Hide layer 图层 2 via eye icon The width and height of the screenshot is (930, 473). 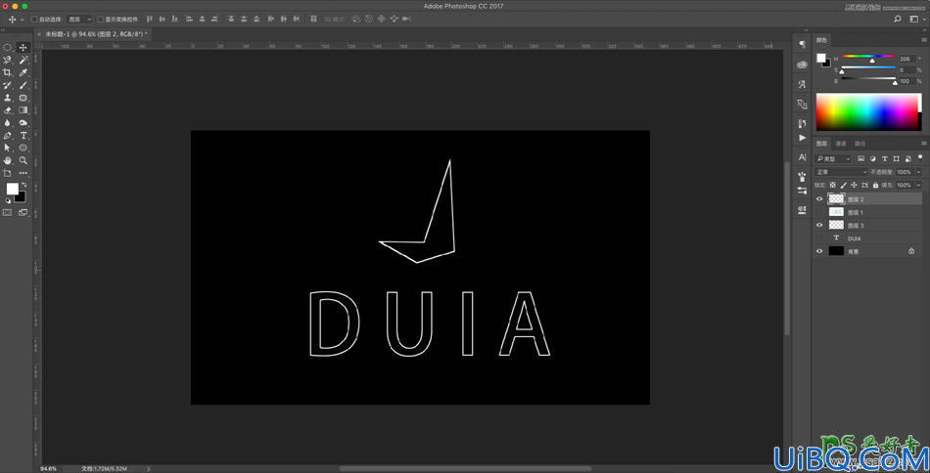(x=819, y=199)
